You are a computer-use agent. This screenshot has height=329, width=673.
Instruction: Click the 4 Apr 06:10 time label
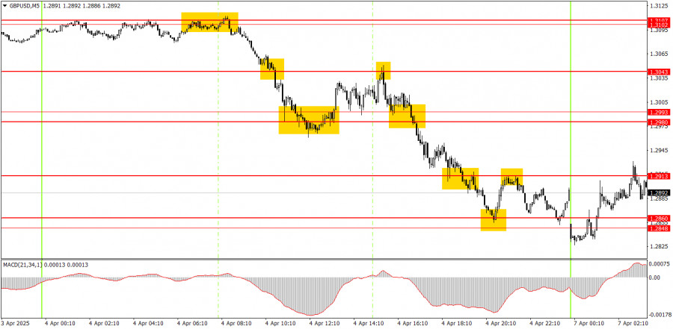[x=193, y=324]
